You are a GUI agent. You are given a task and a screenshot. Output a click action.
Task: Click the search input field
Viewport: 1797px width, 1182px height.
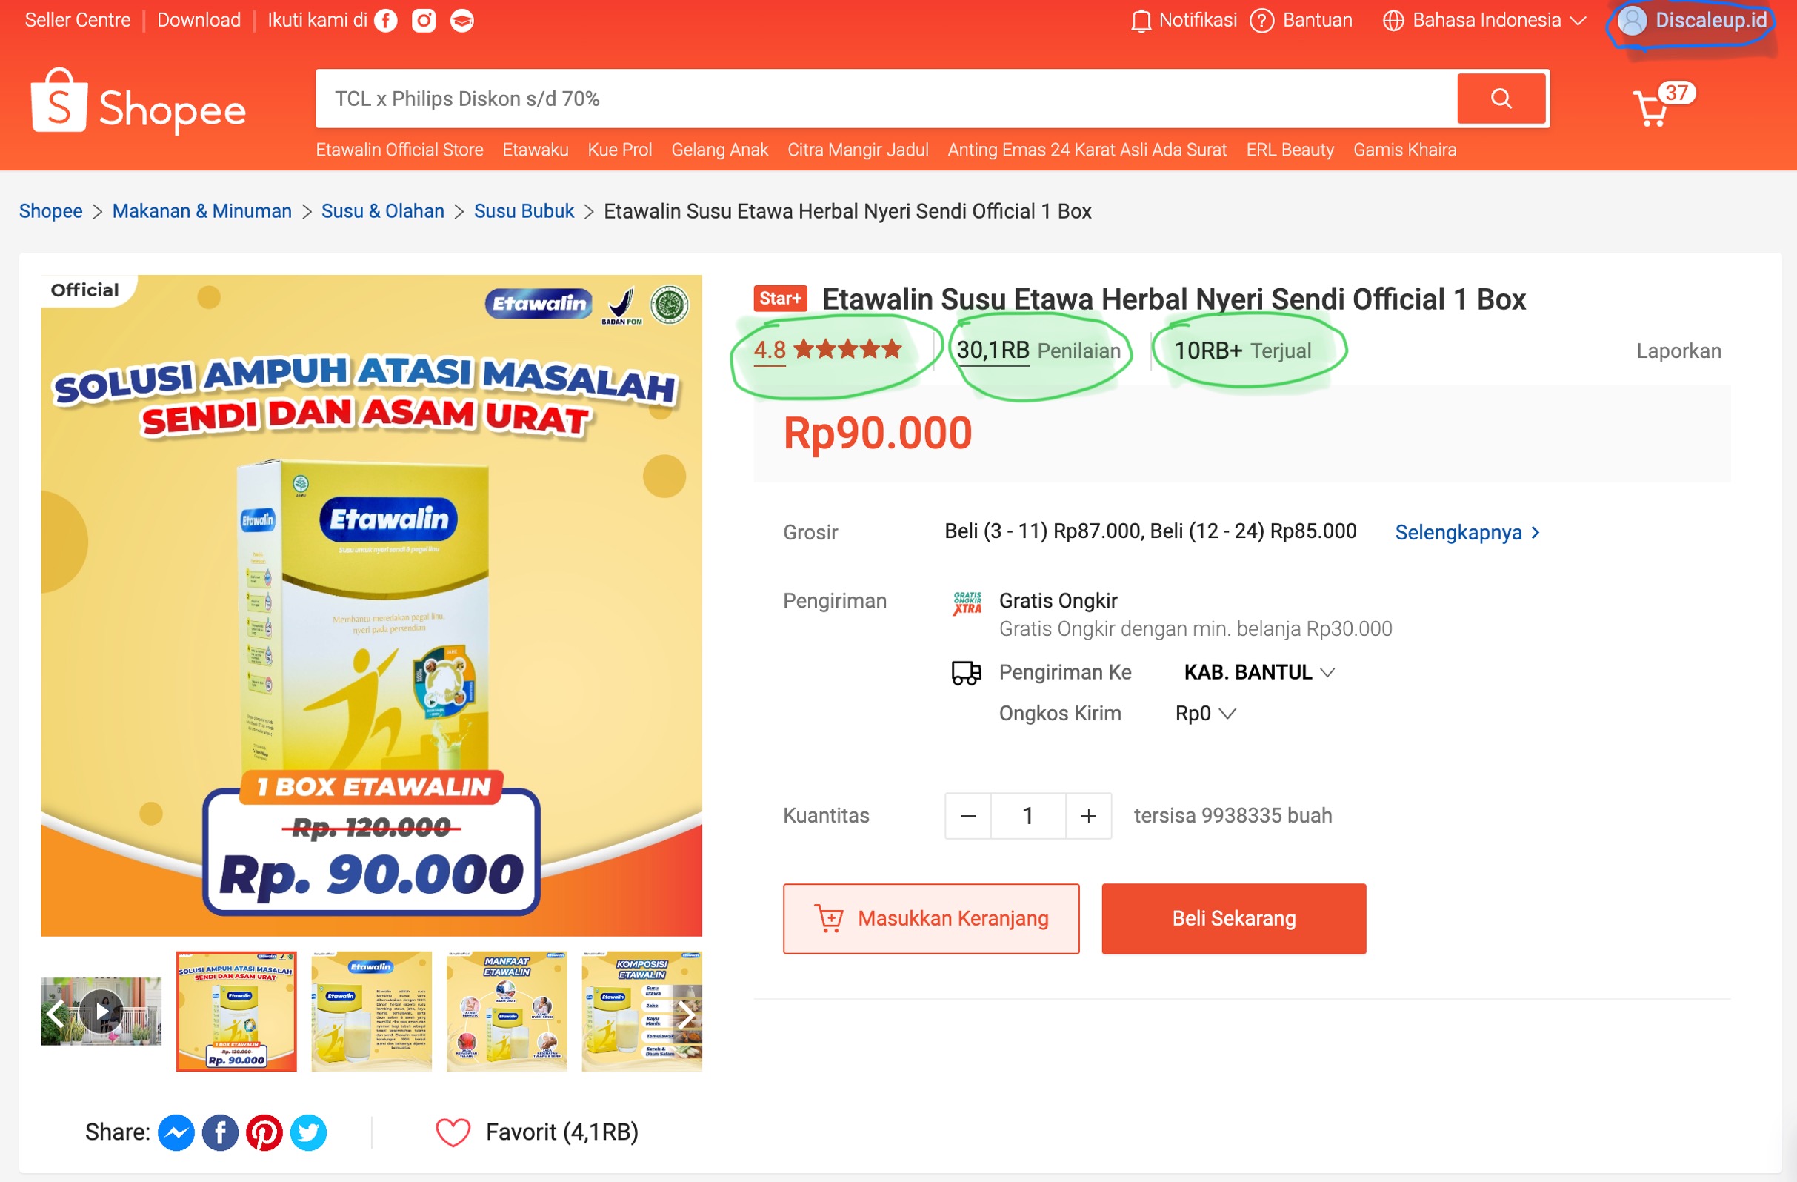click(884, 99)
